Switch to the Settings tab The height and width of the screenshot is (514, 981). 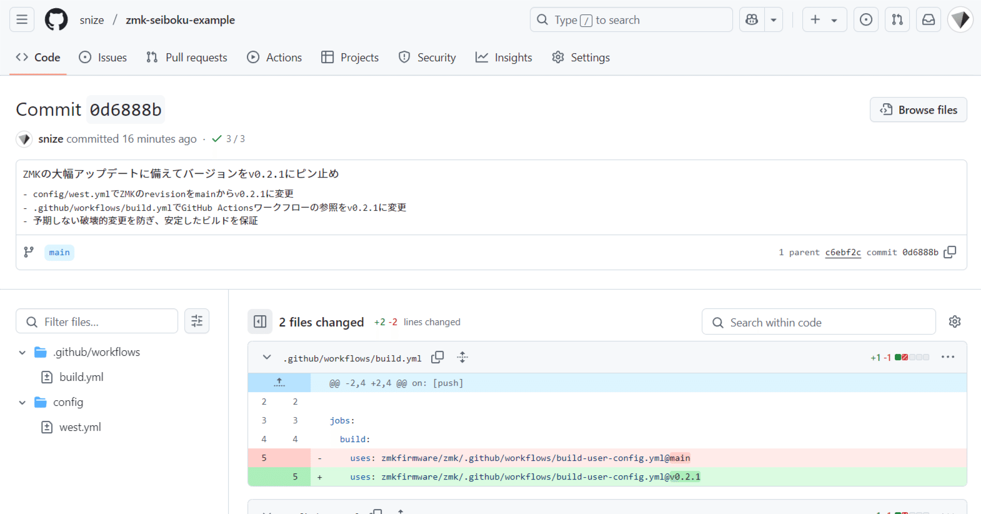click(x=581, y=58)
